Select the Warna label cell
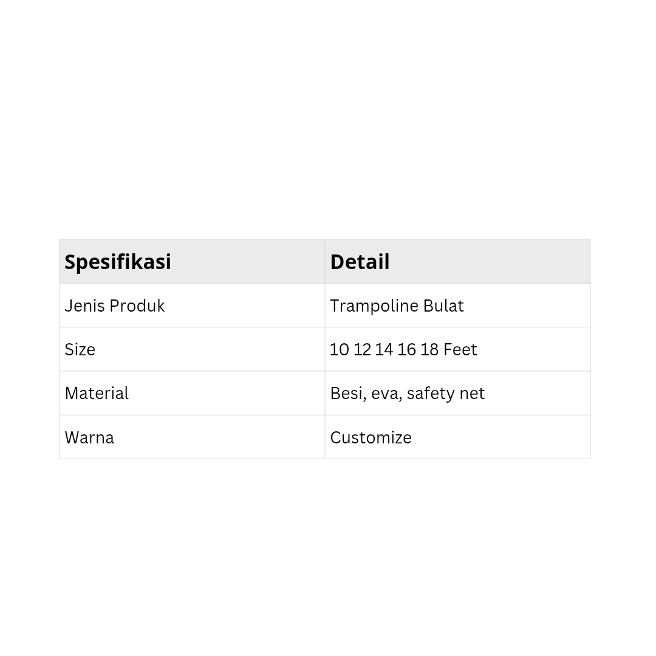Screen dimensions: 656x656 (x=191, y=437)
